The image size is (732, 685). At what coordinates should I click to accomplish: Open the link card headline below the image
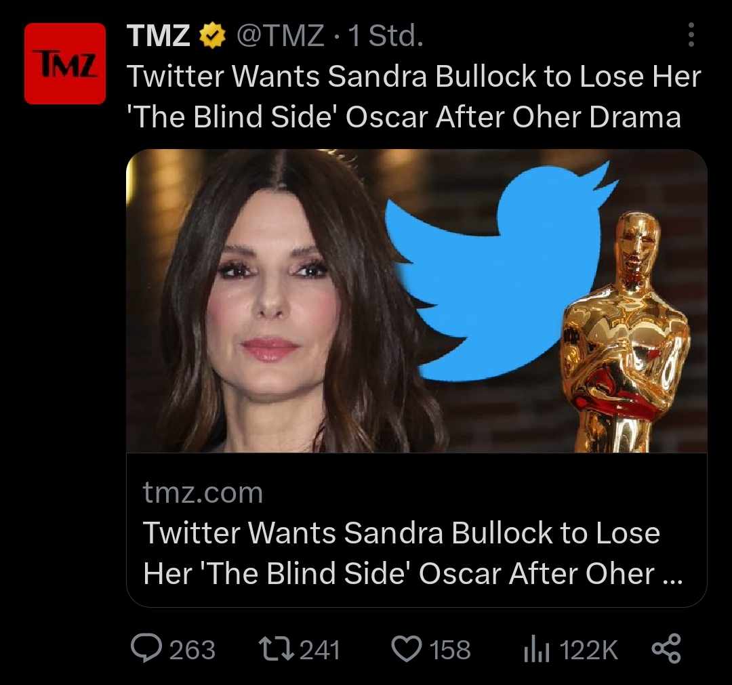pos(407,553)
